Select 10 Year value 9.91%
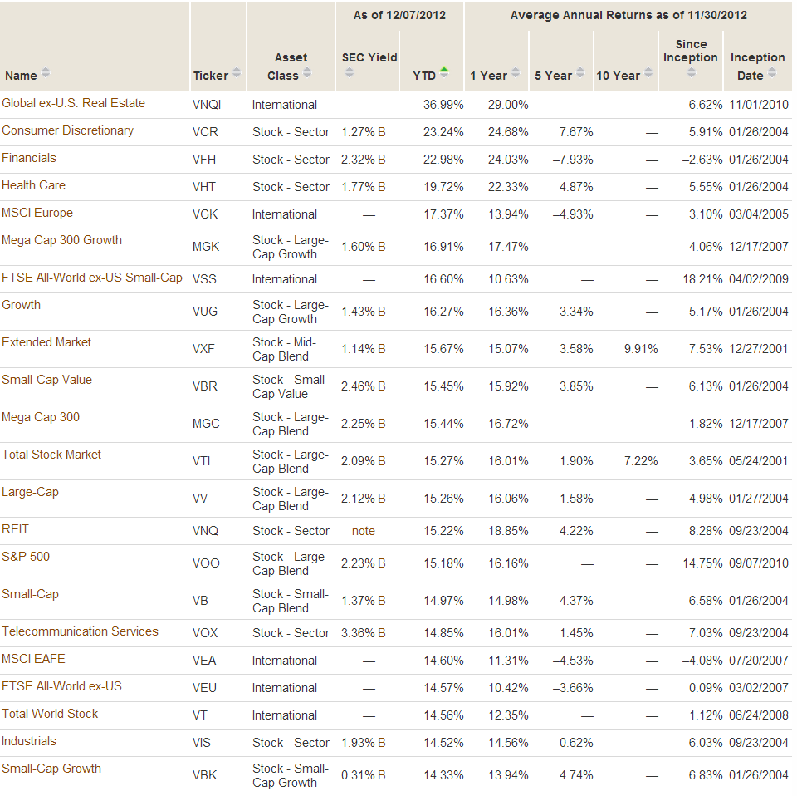797x796 pixels. [x=641, y=349]
